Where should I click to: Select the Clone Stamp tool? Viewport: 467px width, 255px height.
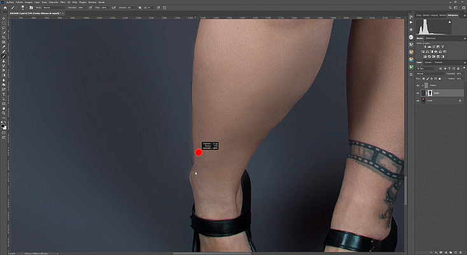point(4,61)
